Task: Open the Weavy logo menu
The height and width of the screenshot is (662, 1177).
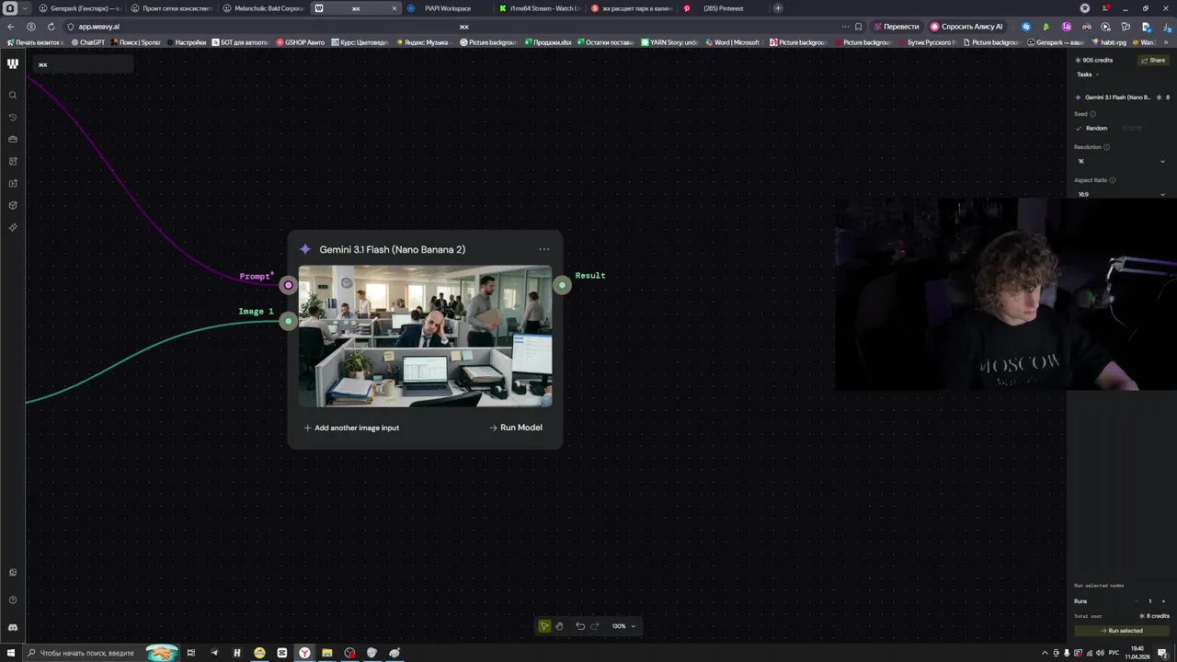Action: [13, 63]
